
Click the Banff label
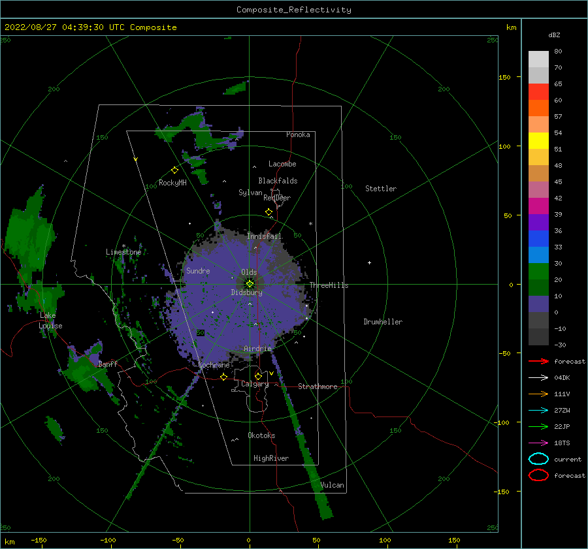(x=108, y=364)
